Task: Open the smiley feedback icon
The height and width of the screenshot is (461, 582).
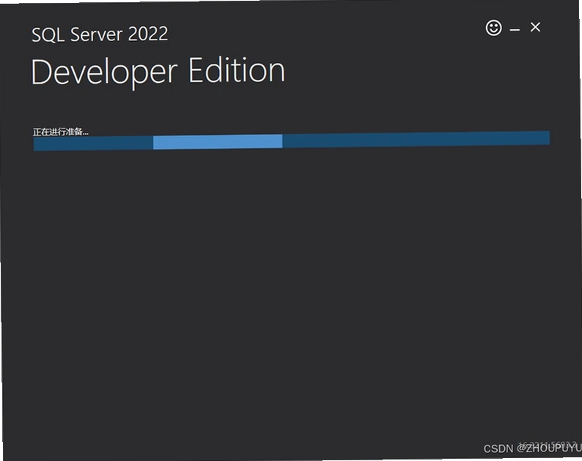Action: coord(493,28)
